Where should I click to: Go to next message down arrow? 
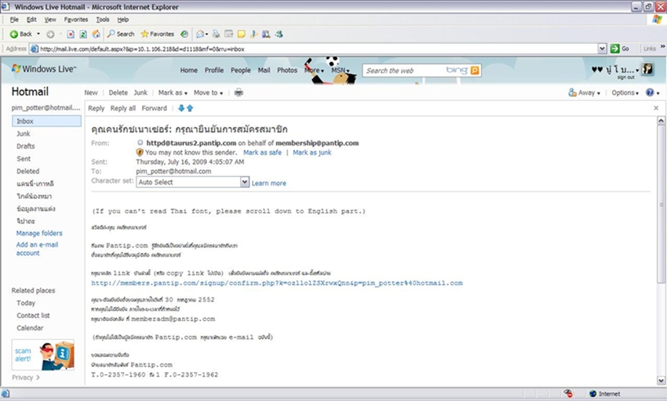click(181, 108)
